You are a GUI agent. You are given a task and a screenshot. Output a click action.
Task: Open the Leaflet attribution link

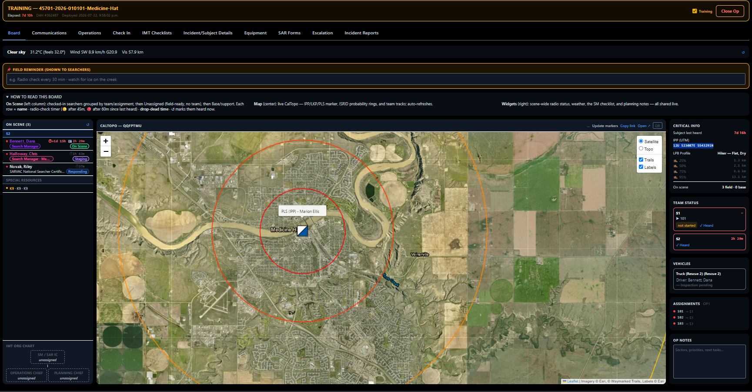coord(573,381)
